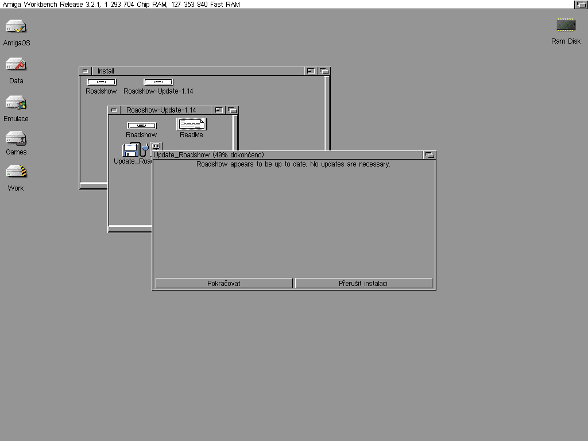Select Roadshow drawer in the Install window
The height and width of the screenshot is (441, 588).
[101, 82]
